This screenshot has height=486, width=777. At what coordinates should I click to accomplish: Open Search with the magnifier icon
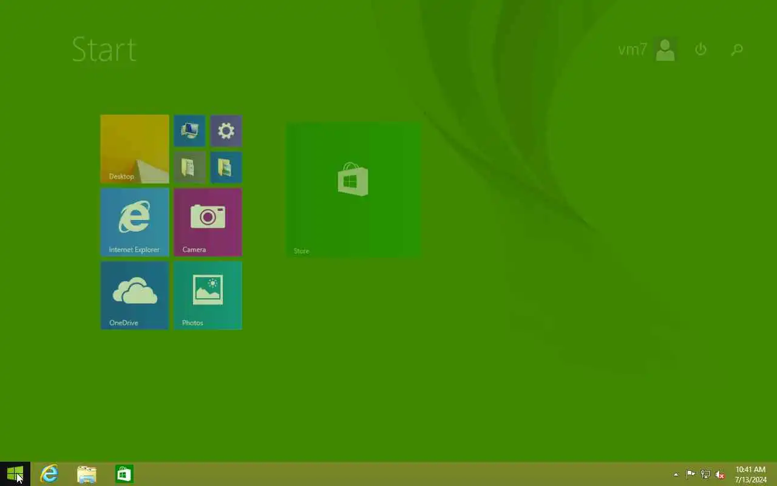pos(737,50)
